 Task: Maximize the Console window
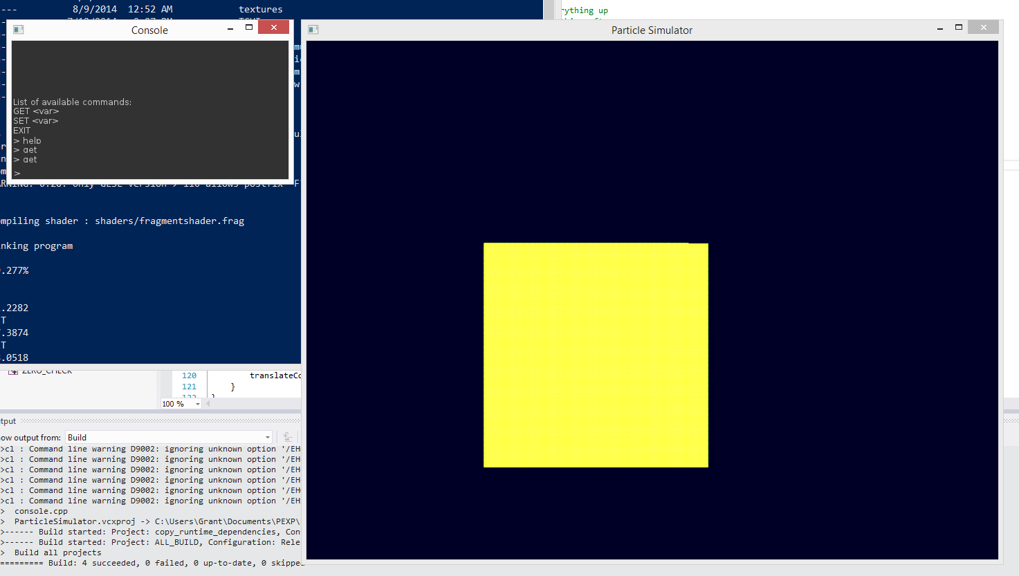(x=249, y=28)
